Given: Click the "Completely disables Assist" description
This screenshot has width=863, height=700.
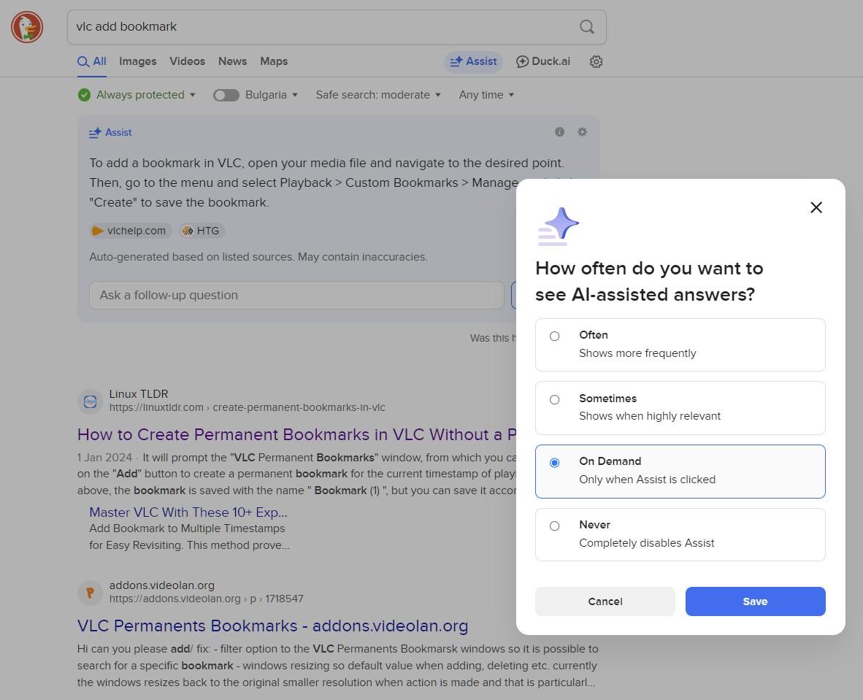Looking at the screenshot, I should point(647,542).
